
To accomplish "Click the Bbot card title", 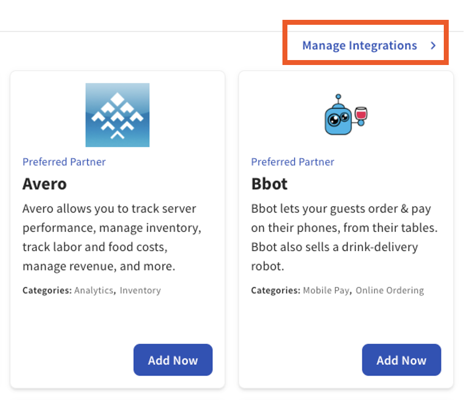I will click(x=269, y=184).
